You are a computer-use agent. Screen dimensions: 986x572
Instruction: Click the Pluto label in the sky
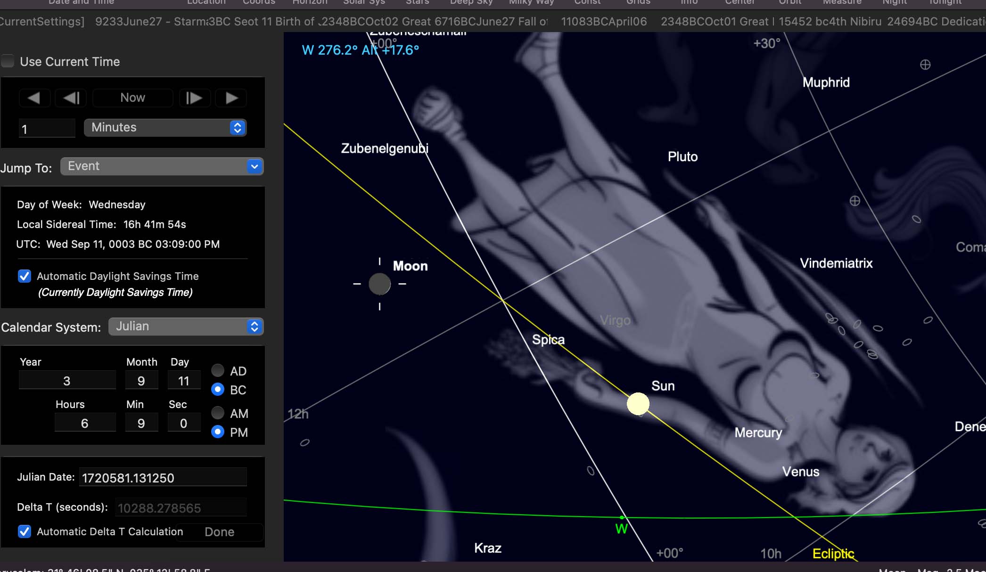coord(682,156)
